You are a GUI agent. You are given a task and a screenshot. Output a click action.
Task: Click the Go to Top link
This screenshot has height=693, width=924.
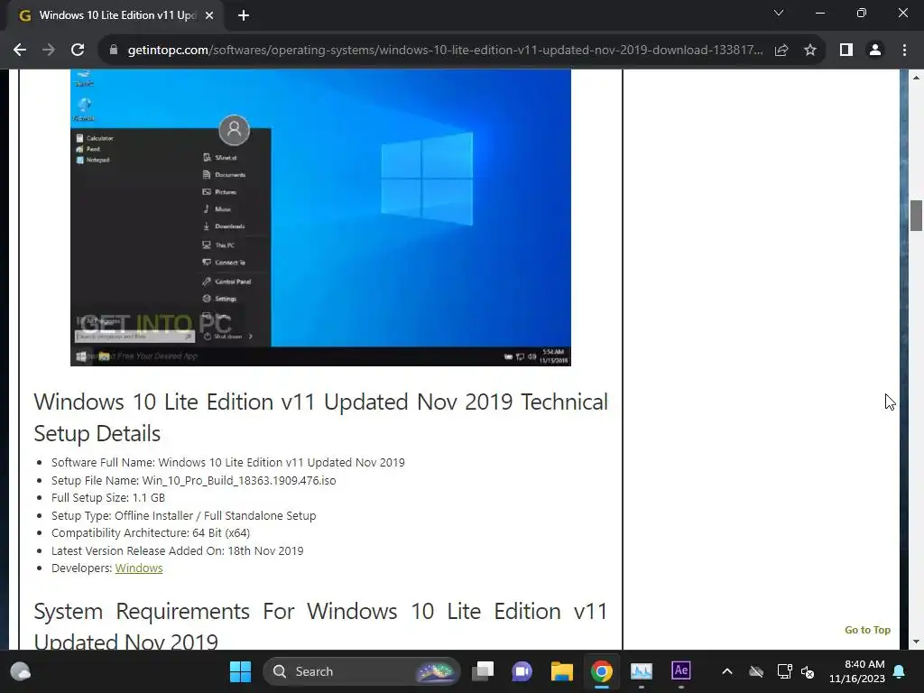867,630
